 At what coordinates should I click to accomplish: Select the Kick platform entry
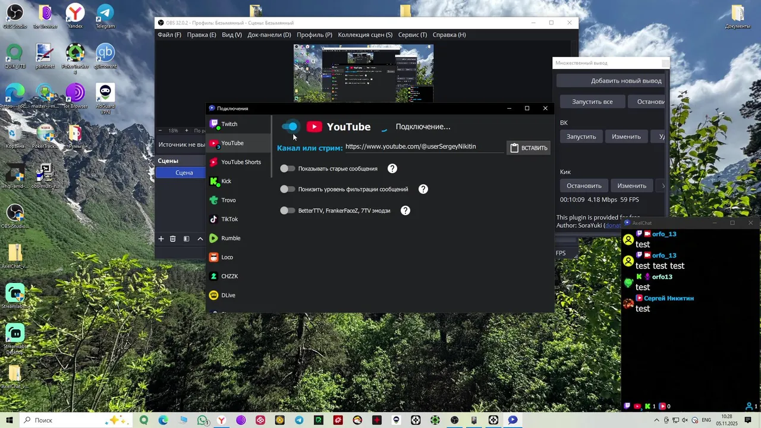pyautogui.click(x=238, y=181)
